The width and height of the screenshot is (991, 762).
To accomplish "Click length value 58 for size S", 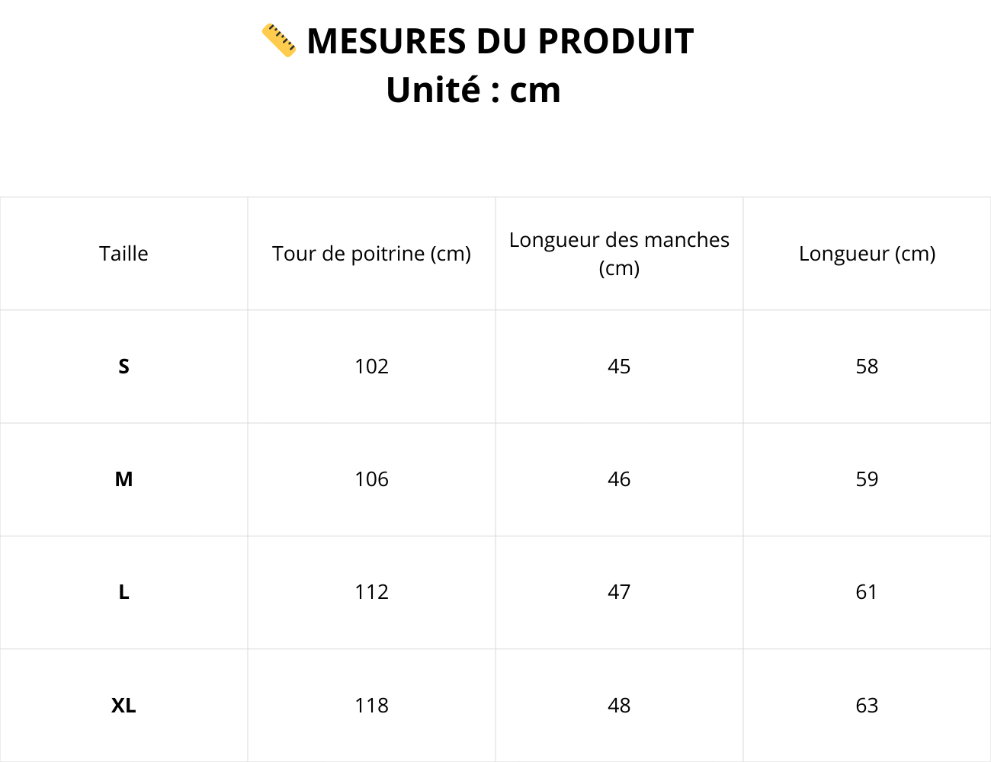I will tap(867, 367).
